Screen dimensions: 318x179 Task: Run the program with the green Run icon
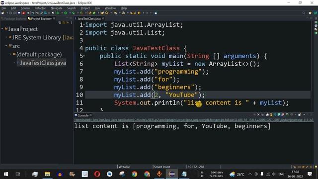pos(66,13)
